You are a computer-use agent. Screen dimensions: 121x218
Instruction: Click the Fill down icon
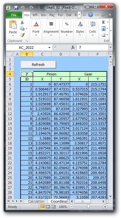103,29
